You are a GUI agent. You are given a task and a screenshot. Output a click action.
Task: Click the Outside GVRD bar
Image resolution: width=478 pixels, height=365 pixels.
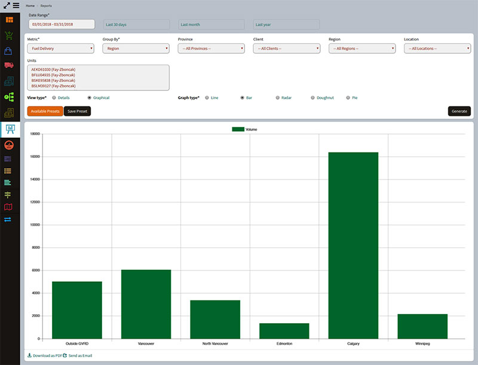click(77, 310)
